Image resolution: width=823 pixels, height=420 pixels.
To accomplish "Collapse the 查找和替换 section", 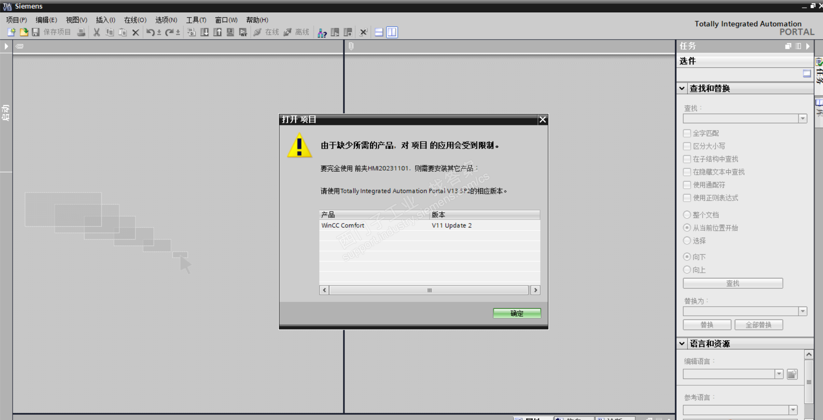I will (682, 88).
